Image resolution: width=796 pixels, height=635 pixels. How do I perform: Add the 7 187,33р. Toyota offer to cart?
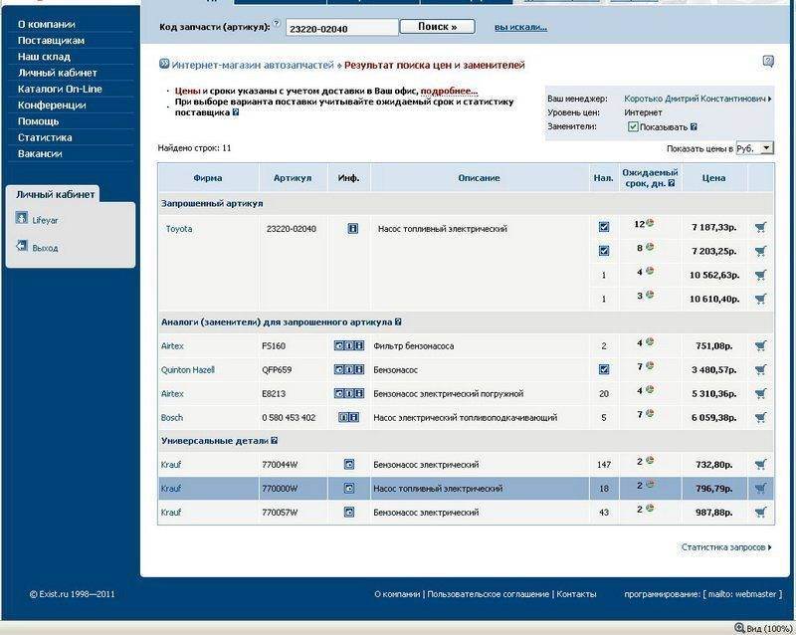pyautogui.click(x=760, y=227)
